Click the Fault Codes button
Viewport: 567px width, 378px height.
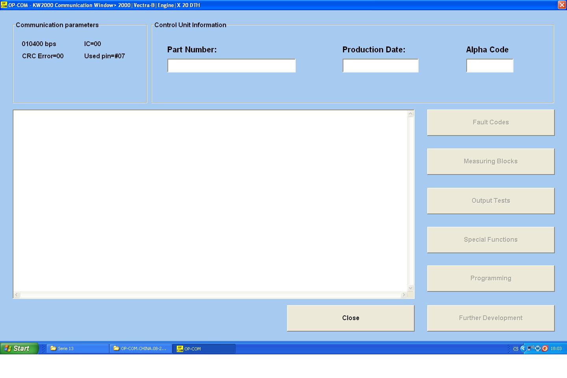(x=491, y=122)
